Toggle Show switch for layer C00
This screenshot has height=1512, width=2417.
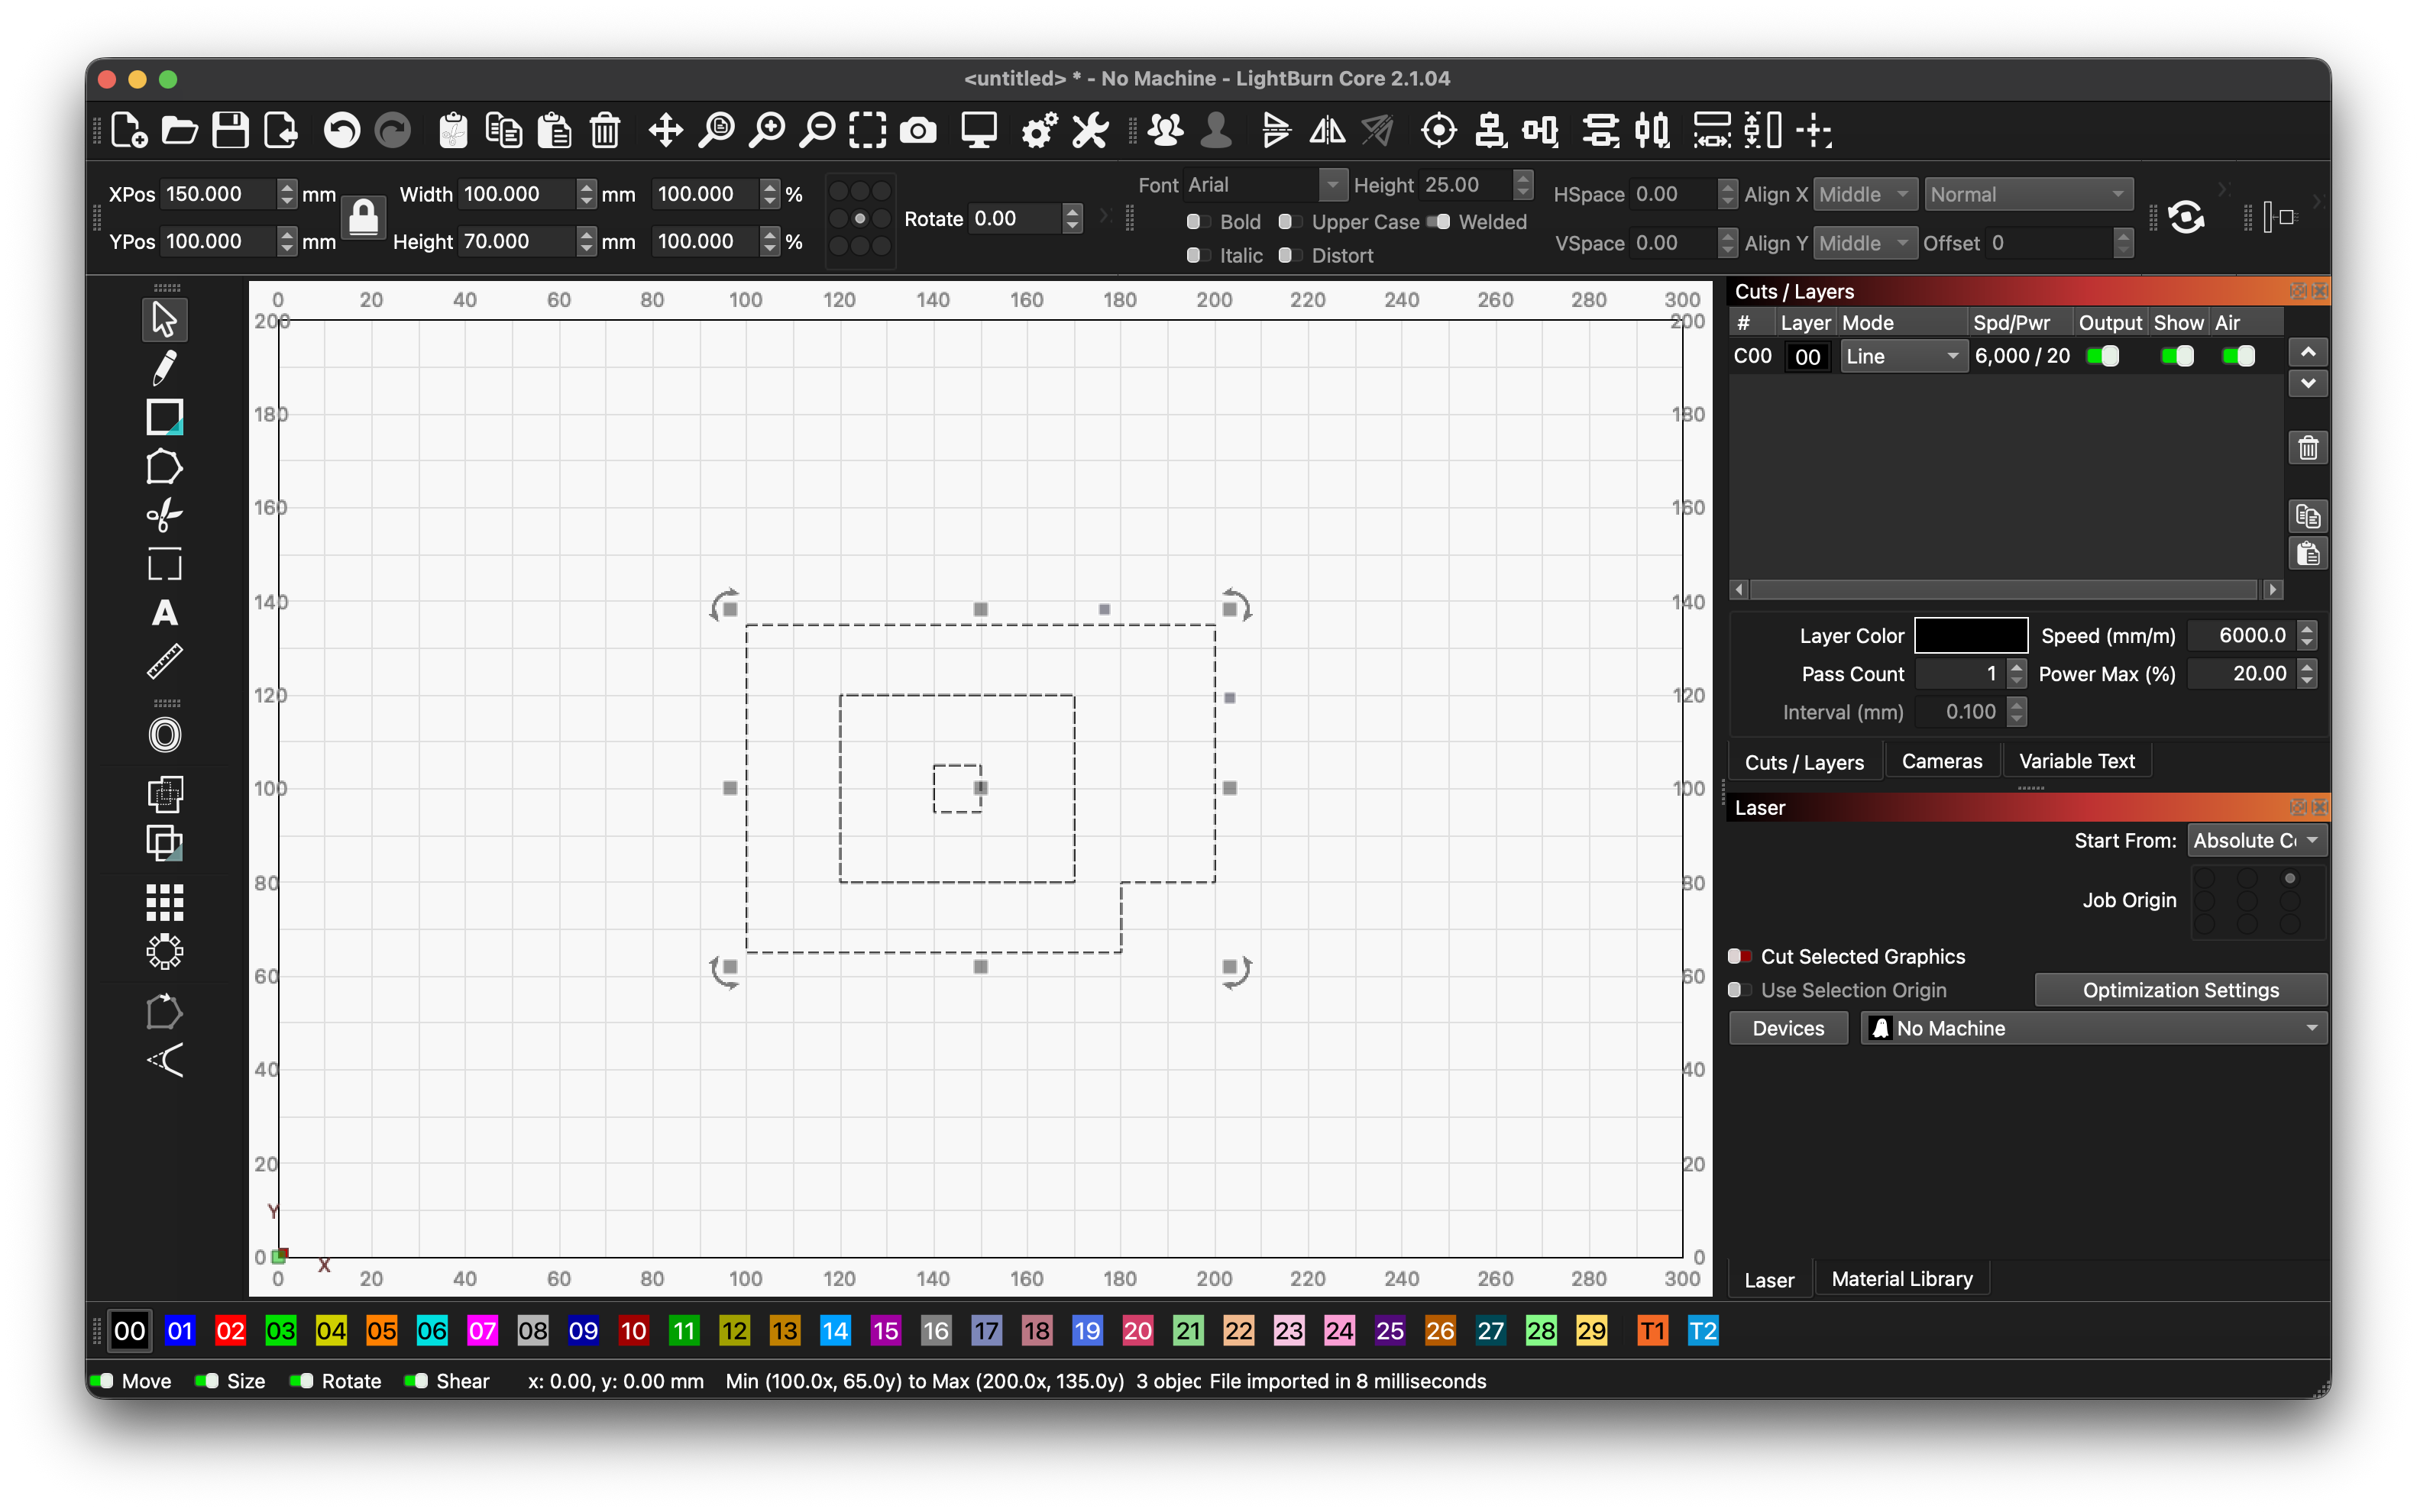2177,356
